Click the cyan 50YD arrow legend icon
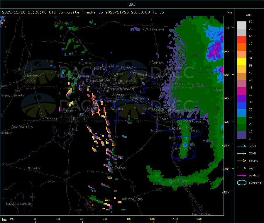 [242, 146]
